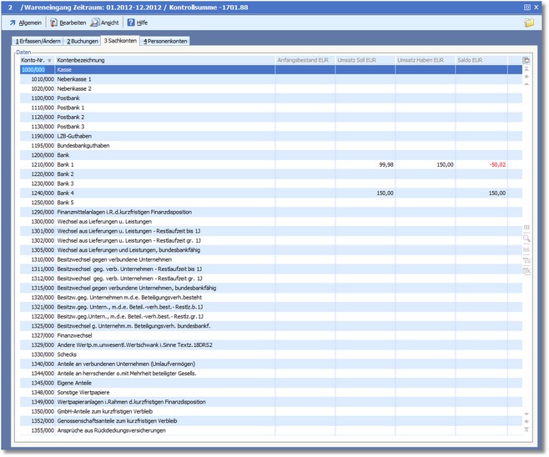The width and height of the screenshot is (549, 457).
Task: Jump to first record using the top navigator arrow
Action: click(x=526, y=69)
